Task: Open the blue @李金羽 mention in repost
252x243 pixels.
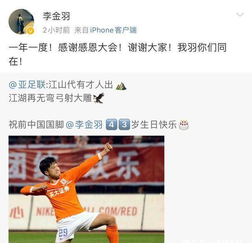Action: 84,124
